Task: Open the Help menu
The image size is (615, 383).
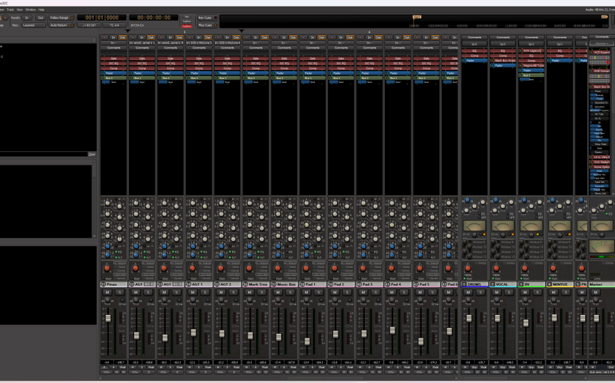Action: point(41,10)
